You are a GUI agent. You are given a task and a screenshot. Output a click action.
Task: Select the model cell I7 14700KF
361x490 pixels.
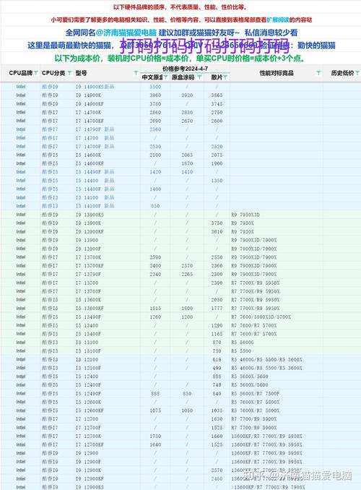tap(90, 121)
